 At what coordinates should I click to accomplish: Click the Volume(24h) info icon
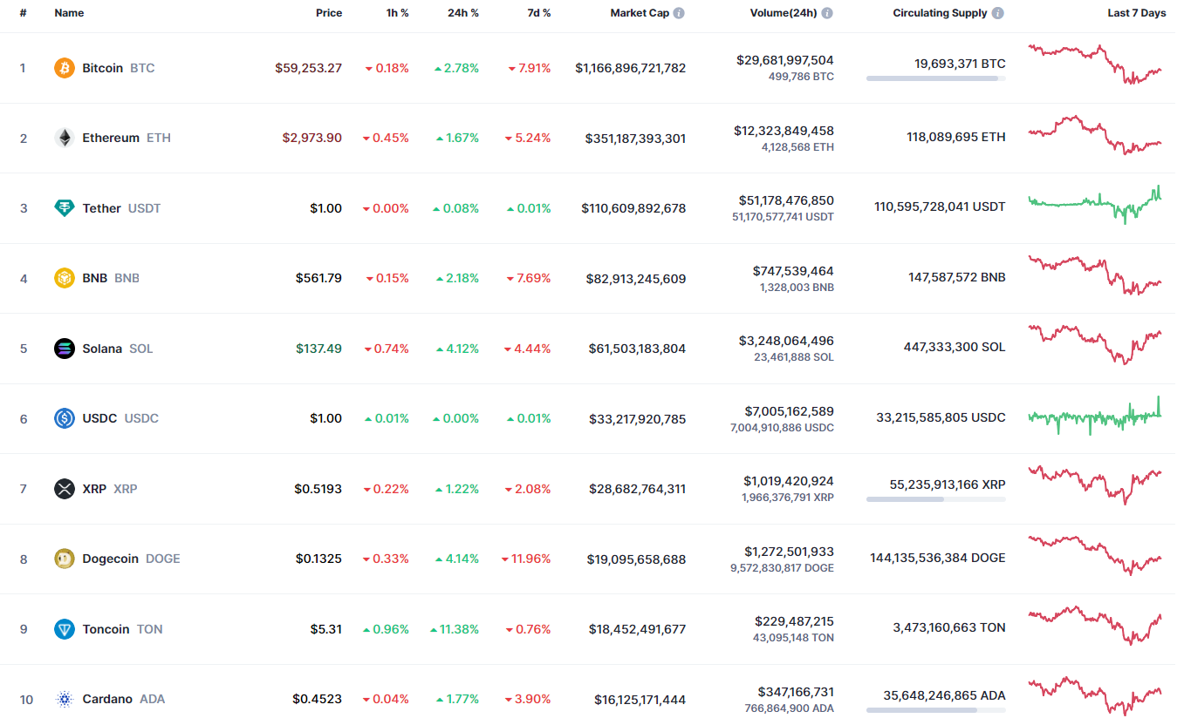click(827, 13)
